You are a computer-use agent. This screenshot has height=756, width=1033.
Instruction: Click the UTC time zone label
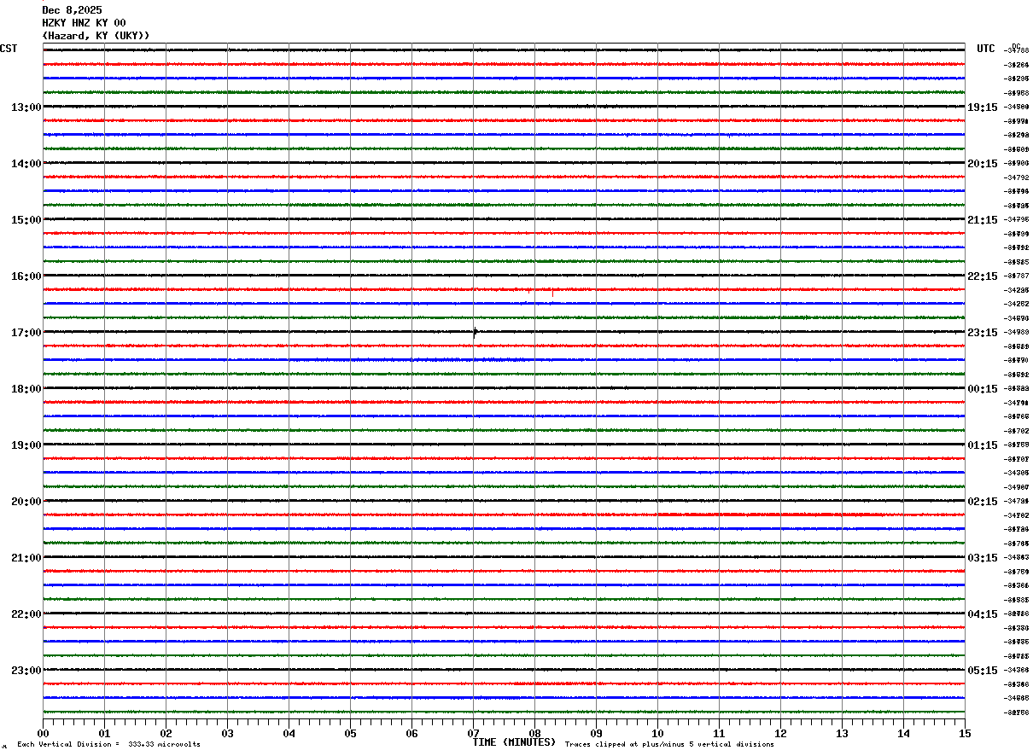coord(986,49)
